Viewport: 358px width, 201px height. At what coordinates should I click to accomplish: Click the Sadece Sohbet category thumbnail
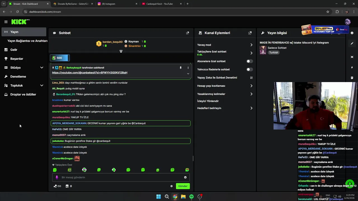263,50
